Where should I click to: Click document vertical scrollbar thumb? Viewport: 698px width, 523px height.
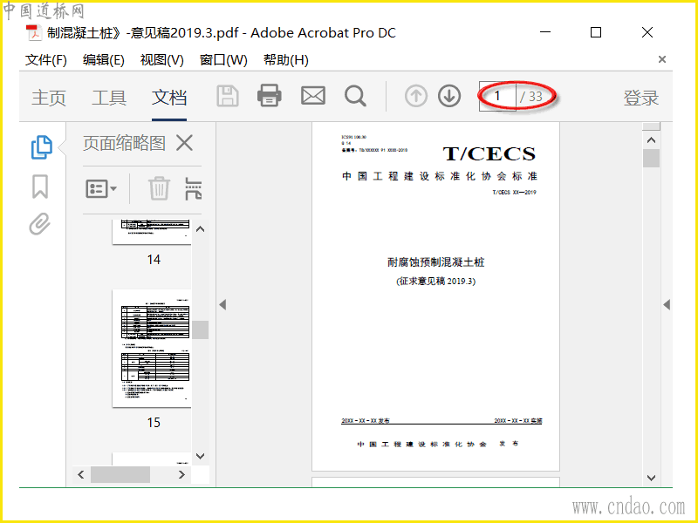[651, 159]
